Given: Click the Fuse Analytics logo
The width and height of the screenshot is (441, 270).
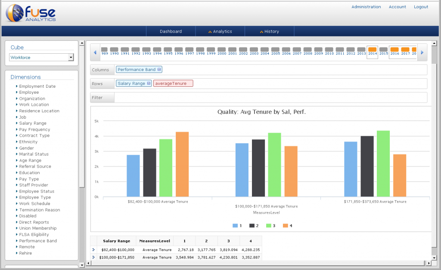Looking at the screenshot, I should [x=31, y=13].
